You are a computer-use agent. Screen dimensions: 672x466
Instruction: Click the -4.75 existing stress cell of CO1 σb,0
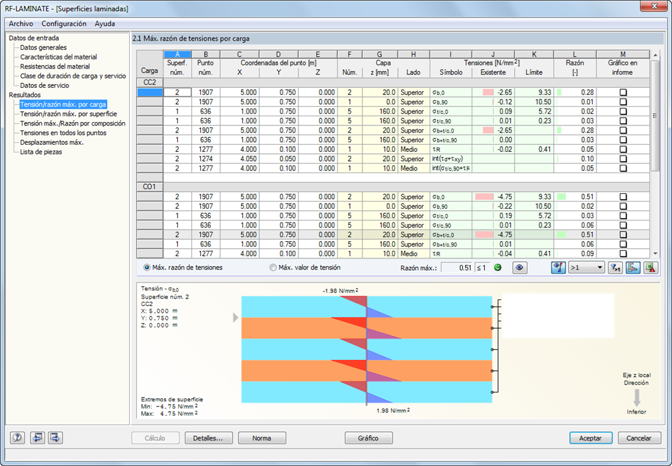[493, 196]
